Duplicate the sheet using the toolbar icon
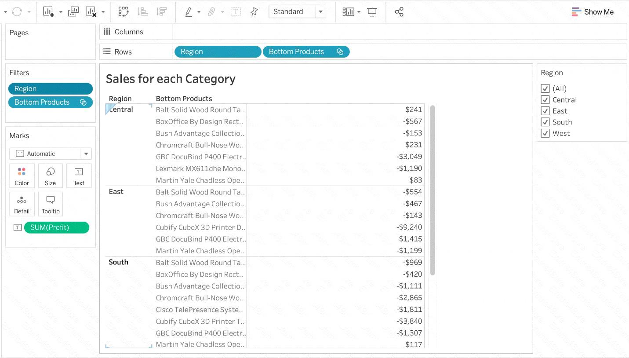Viewport: 629px width, 358px height. tap(73, 12)
